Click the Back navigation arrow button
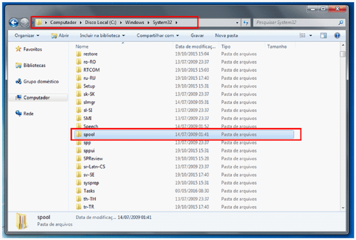Screen dimensions: 356x240 click(x=14, y=23)
